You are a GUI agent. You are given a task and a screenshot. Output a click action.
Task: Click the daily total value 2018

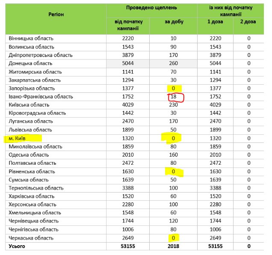pyautogui.click(x=174, y=246)
